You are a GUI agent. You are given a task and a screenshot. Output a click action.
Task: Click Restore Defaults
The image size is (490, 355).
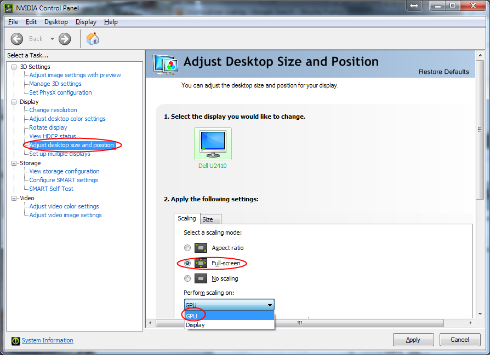pos(444,72)
